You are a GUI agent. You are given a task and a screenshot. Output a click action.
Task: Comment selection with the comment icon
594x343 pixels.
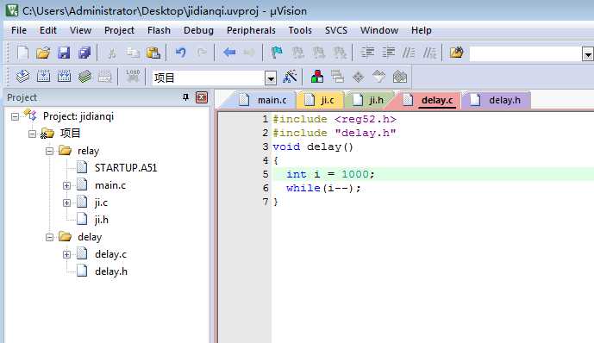pyautogui.click(x=409, y=53)
